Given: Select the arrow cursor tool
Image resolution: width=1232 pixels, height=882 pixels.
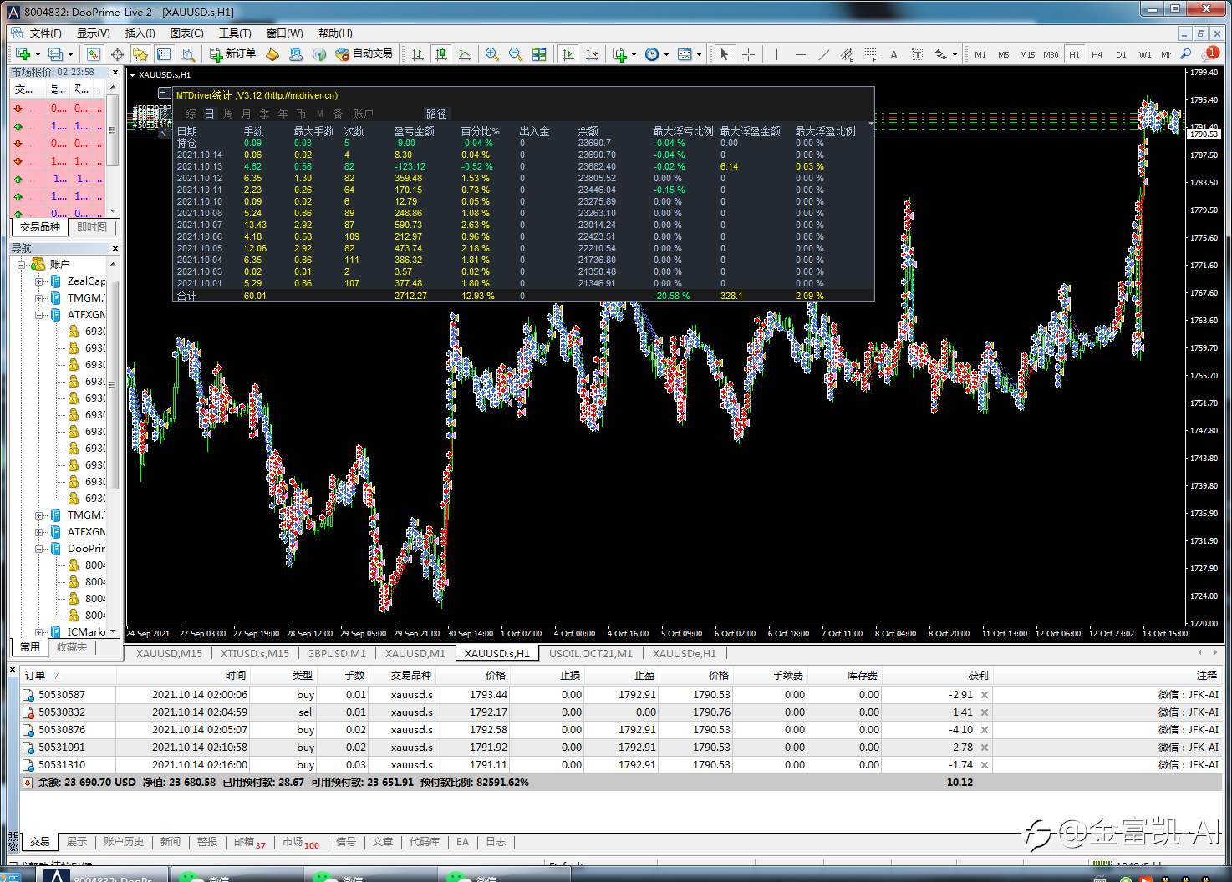Looking at the screenshot, I should (725, 54).
